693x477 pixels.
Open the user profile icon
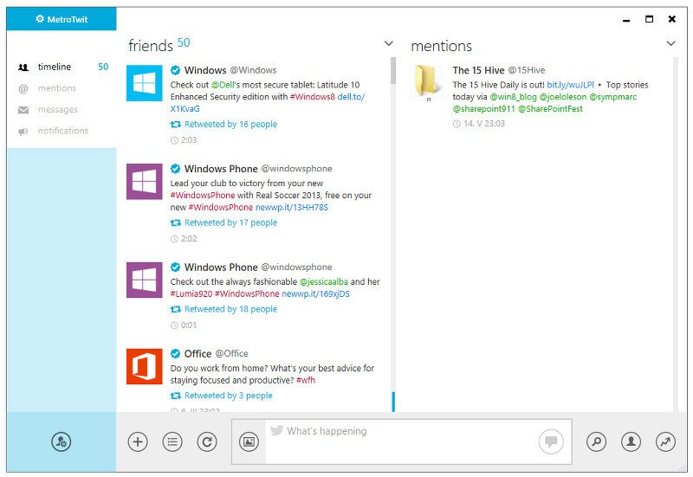point(631,442)
